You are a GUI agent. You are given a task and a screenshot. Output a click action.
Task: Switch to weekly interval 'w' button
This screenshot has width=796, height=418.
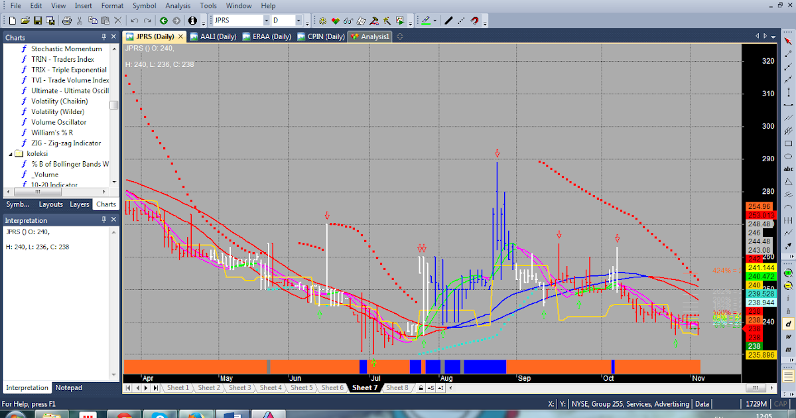(x=788, y=336)
